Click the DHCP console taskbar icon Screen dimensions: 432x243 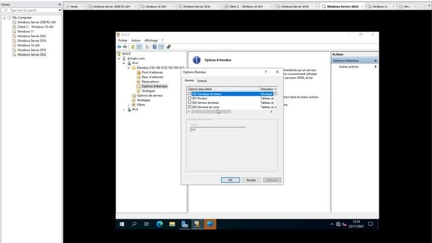[197, 224]
